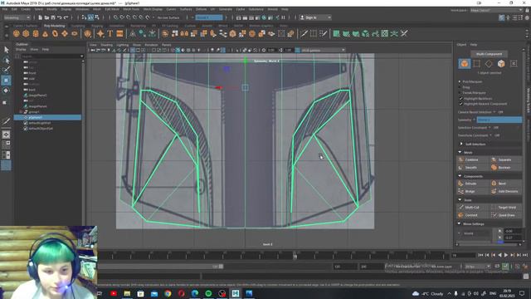
Task: Select the arrow Select tool in toolbox
Action: pos(6,50)
